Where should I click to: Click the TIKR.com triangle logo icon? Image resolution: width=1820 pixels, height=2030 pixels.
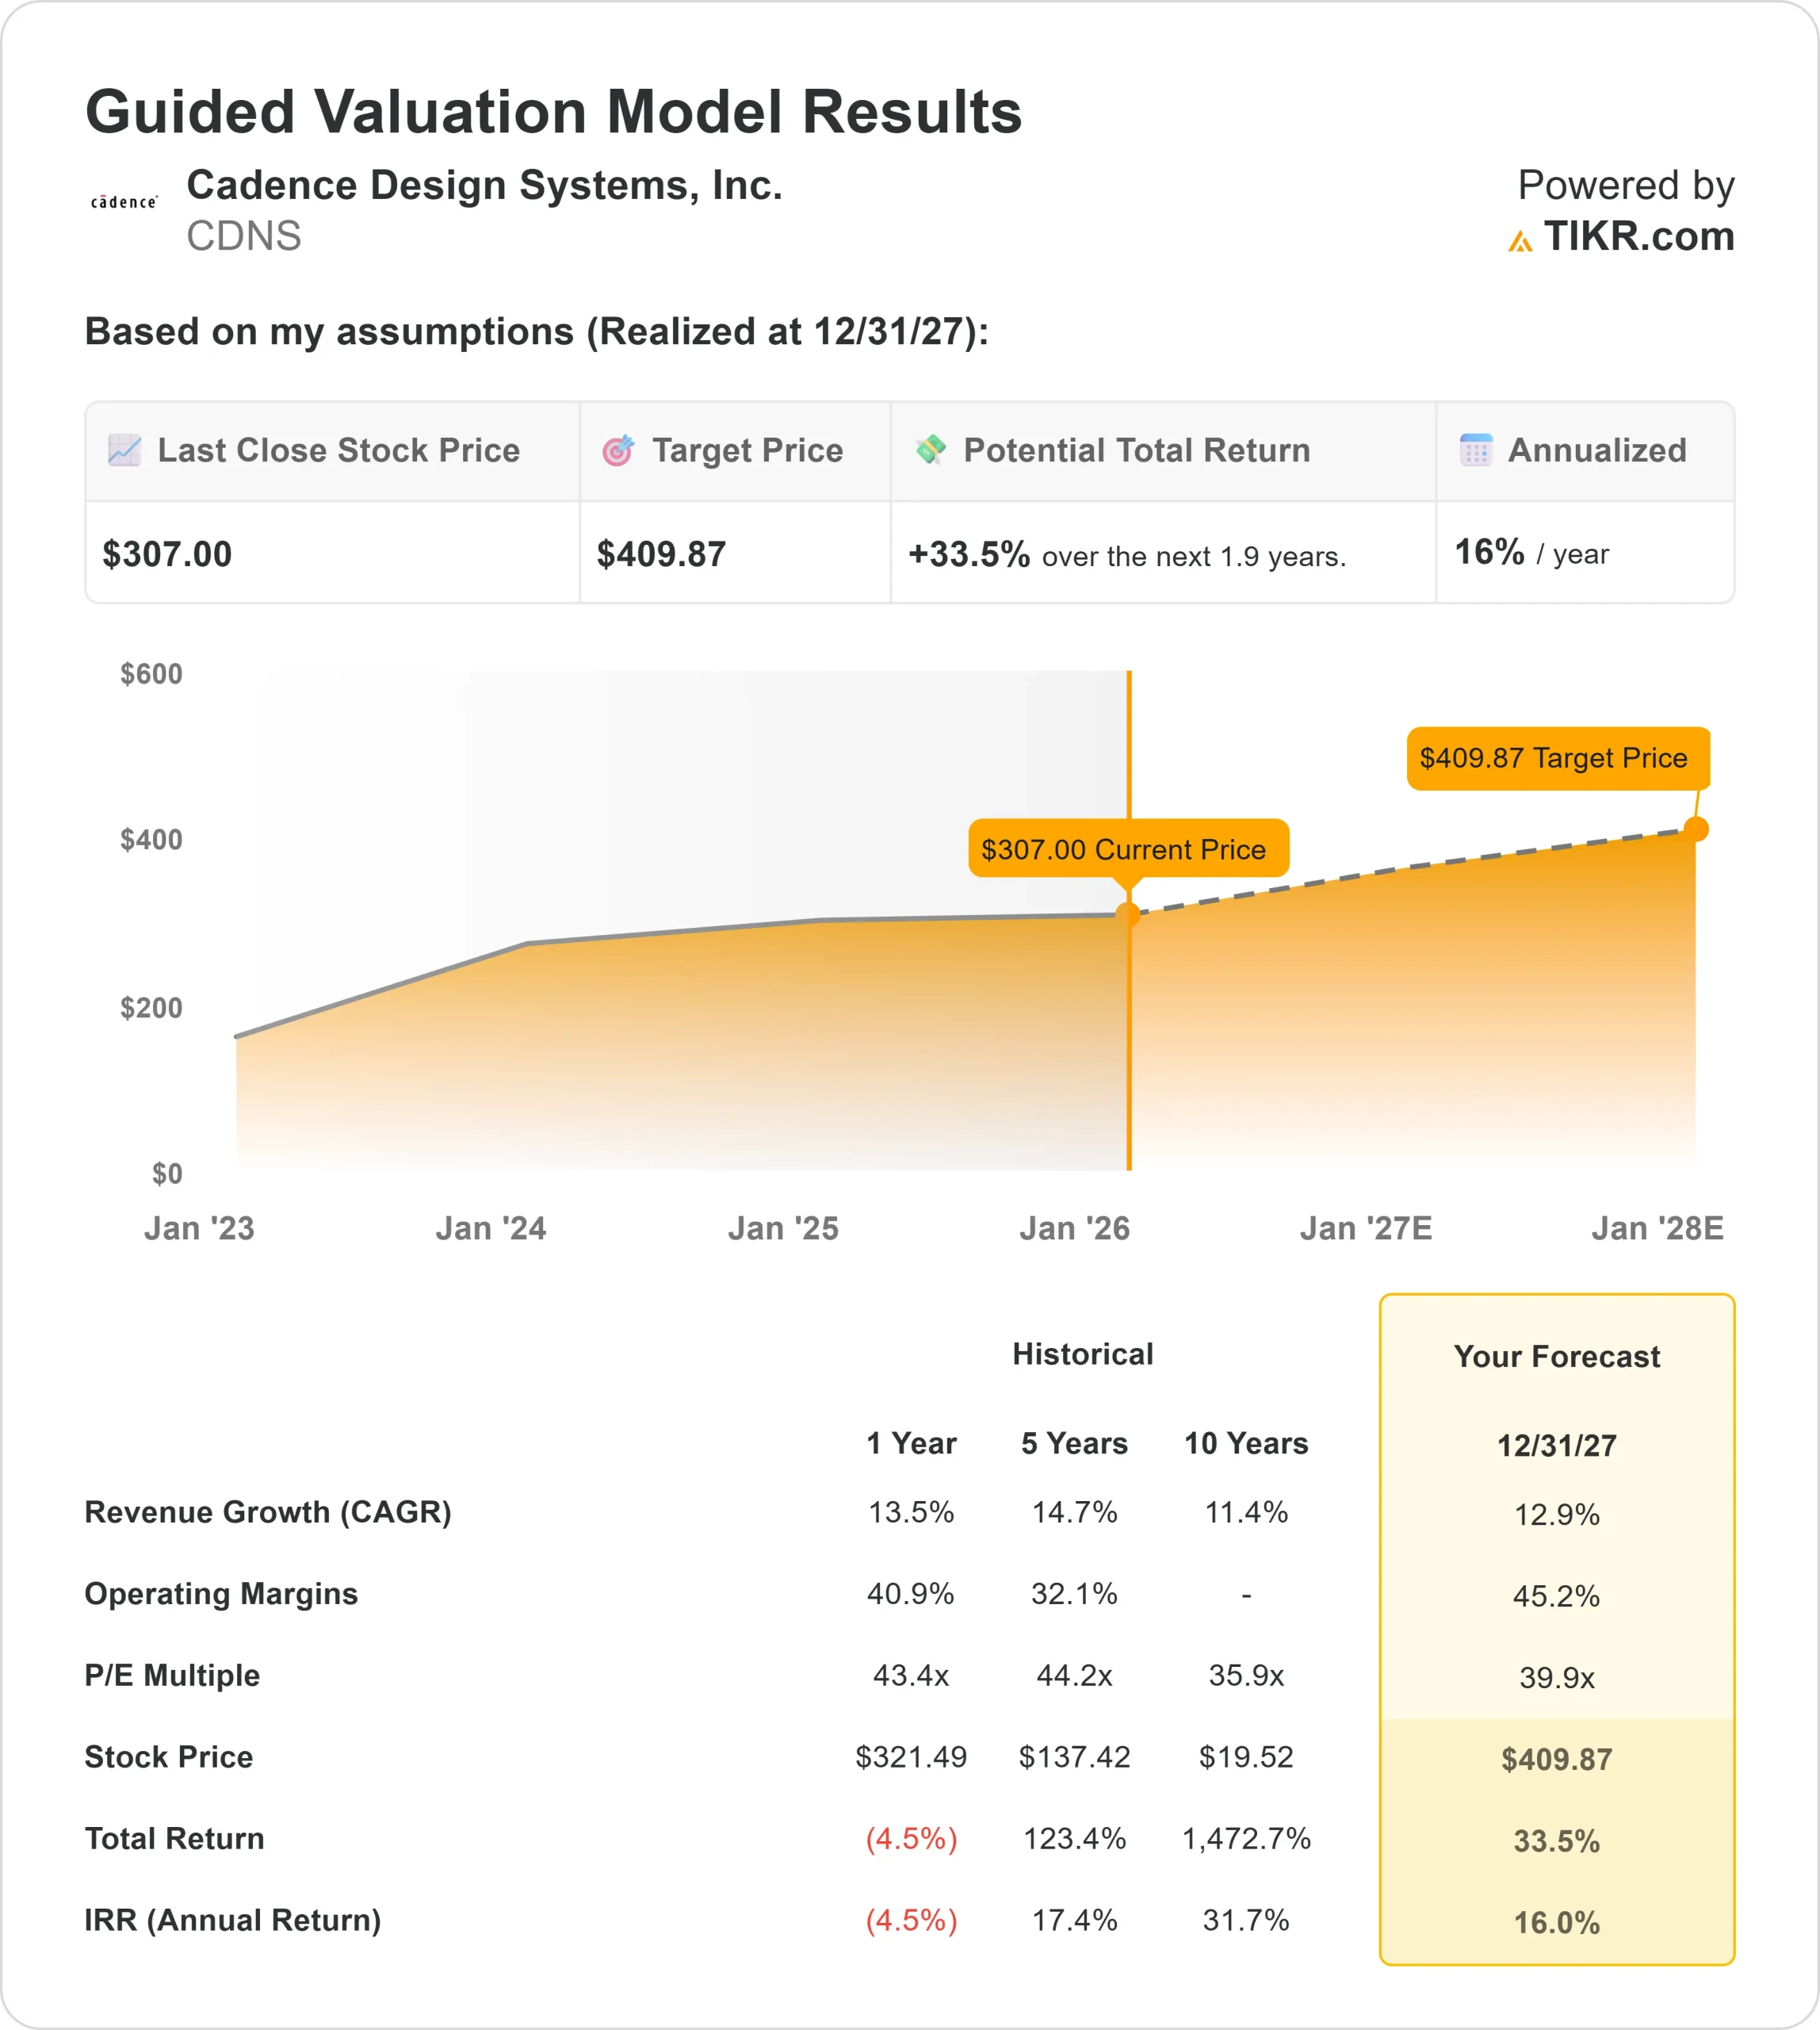[1521, 240]
